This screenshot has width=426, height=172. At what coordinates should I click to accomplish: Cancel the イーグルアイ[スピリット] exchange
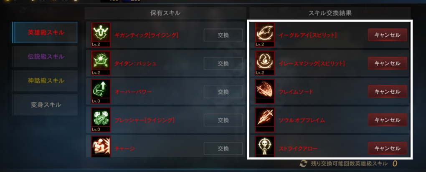[x=388, y=35]
